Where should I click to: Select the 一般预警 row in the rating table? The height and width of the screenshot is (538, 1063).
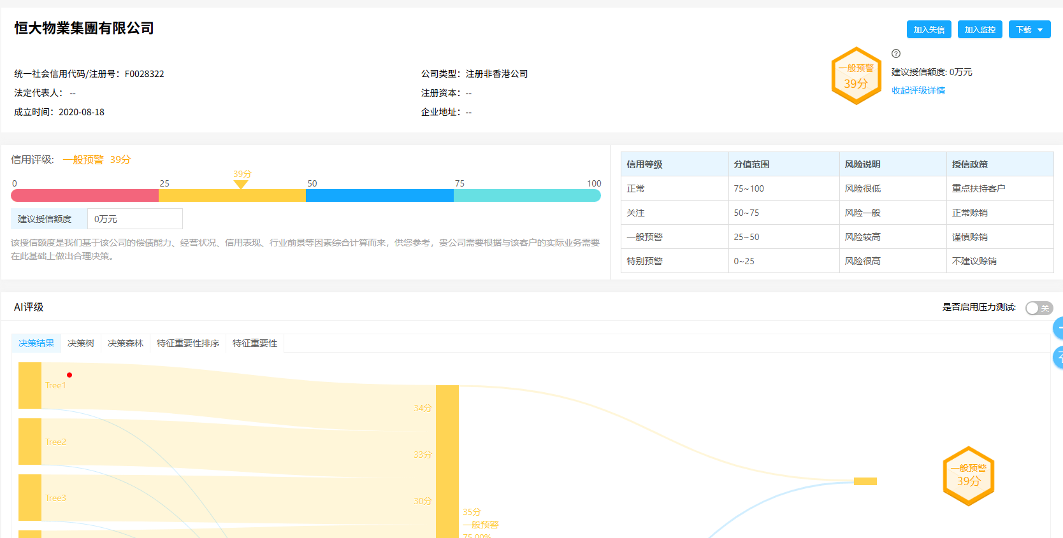coord(836,237)
